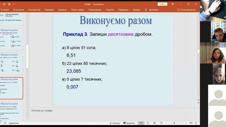Viewport: 226px width, 127px height.
Task: Click the answer 8,51
Action: (x=71, y=55)
